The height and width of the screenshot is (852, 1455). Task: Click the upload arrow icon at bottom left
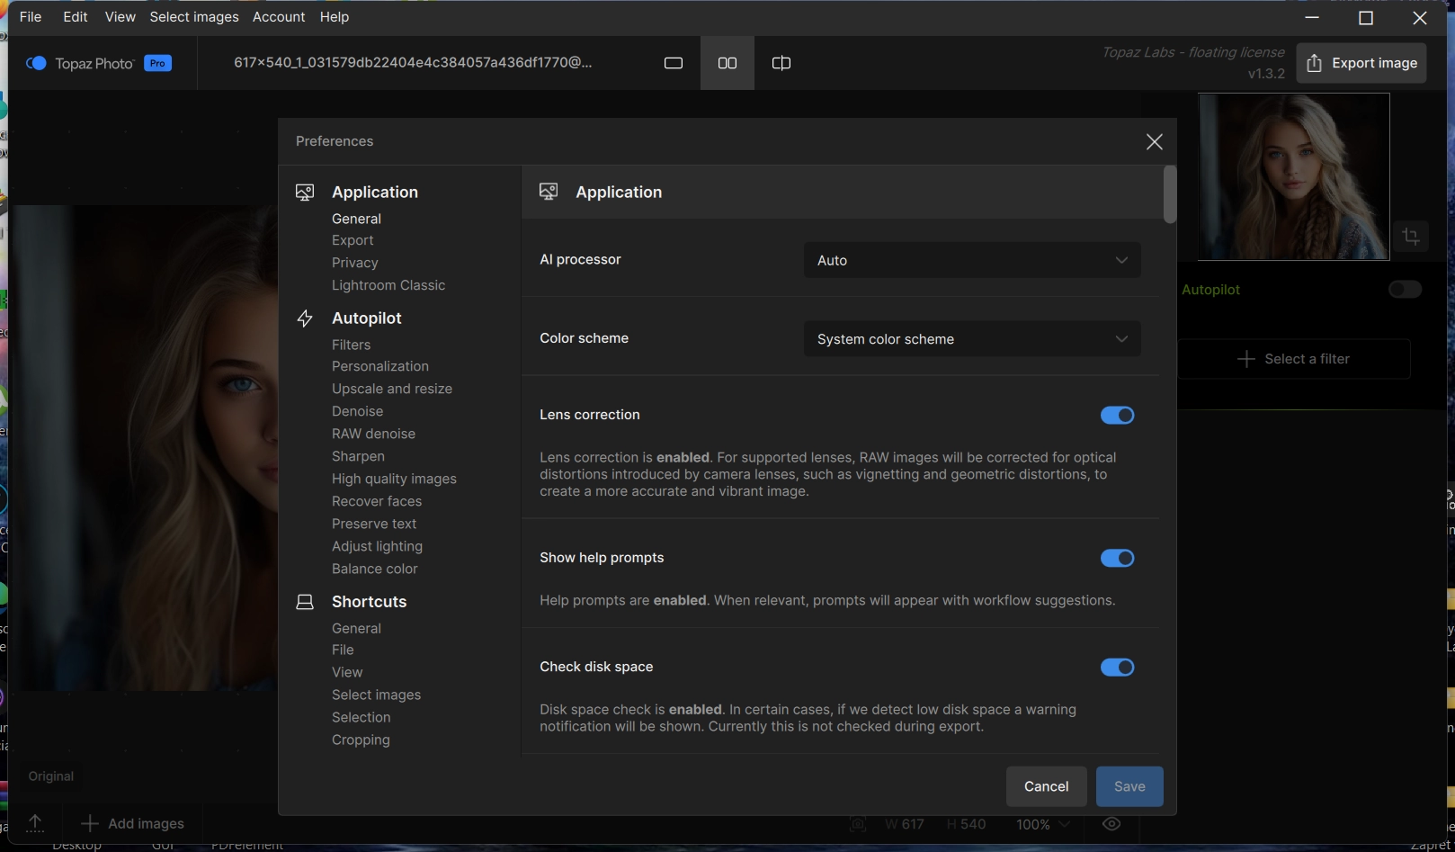coord(35,823)
